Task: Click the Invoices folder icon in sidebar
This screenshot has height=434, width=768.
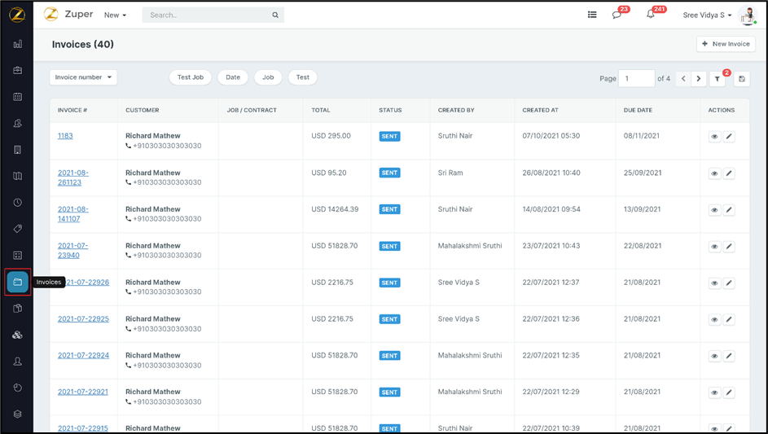Action: 17,282
